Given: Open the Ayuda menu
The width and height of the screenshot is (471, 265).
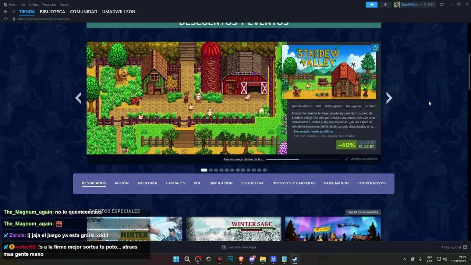Looking at the screenshot, I should pyautogui.click(x=64, y=4).
